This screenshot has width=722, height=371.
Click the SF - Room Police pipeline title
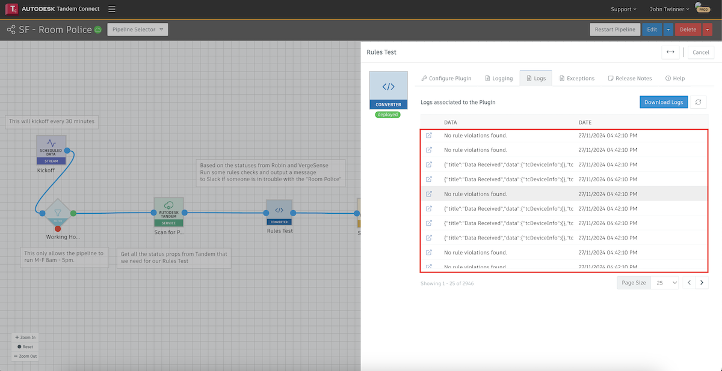[x=56, y=29]
